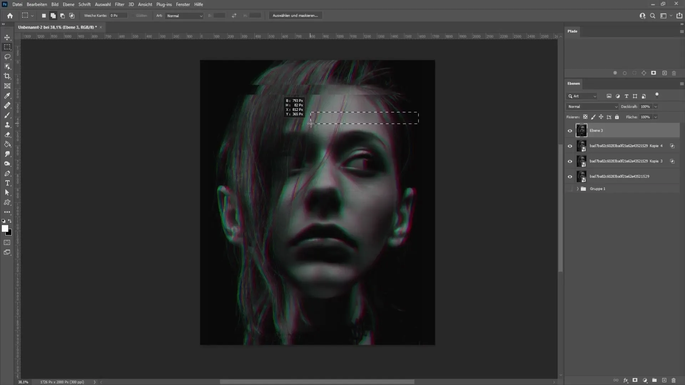Viewport: 685px width, 385px height.
Task: Open the Art style dropdown
Action: 184,16
